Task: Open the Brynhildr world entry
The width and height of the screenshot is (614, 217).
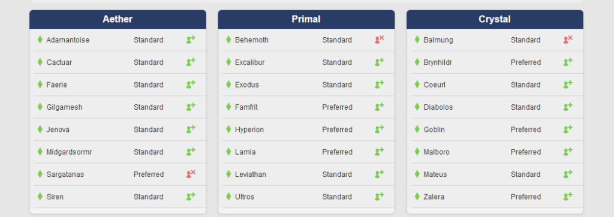Action: click(x=495, y=62)
